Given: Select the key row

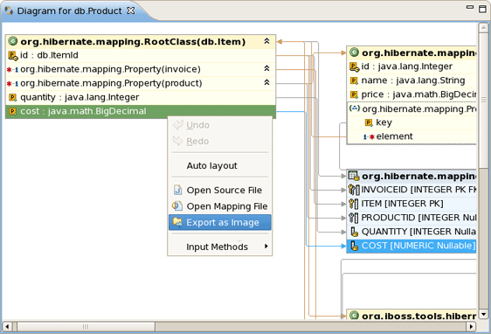Looking at the screenshot, I should (x=411, y=122).
